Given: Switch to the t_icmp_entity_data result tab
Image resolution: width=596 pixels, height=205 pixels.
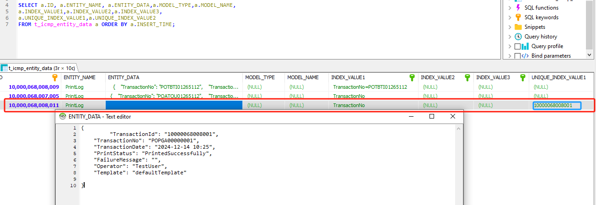Looking at the screenshot, I should point(38,68).
